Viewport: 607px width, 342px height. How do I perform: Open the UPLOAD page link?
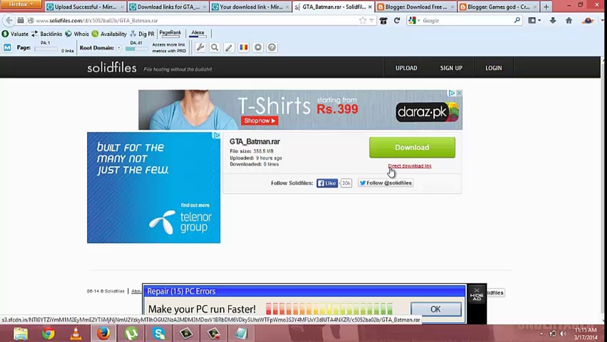point(407,68)
